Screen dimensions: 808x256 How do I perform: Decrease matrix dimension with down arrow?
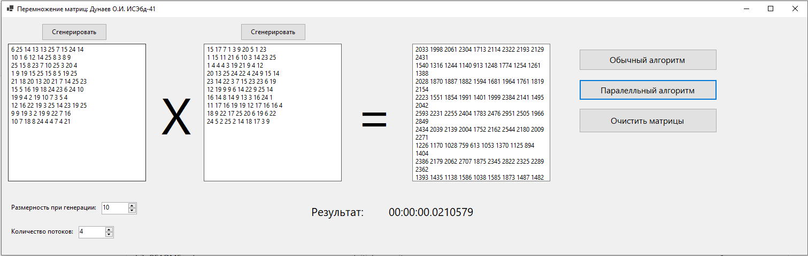point(132,211)
